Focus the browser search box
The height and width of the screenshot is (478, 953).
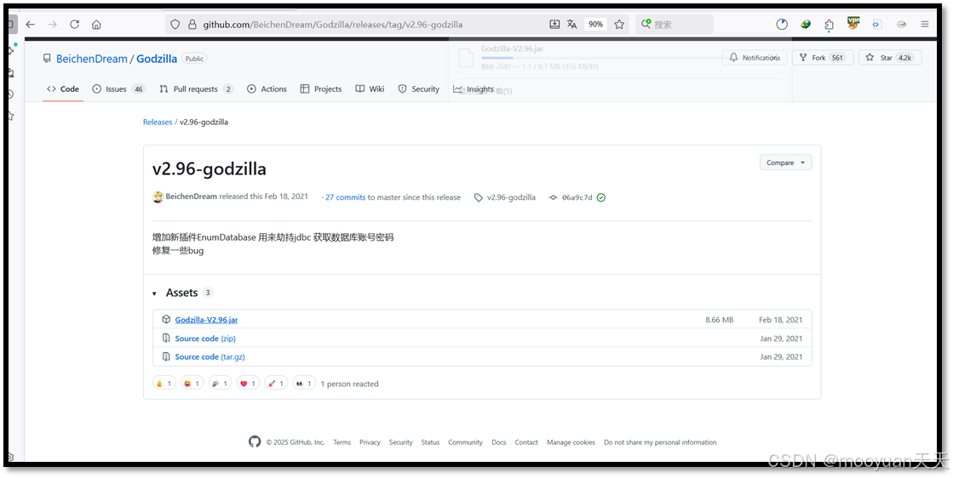click(675, 25)
